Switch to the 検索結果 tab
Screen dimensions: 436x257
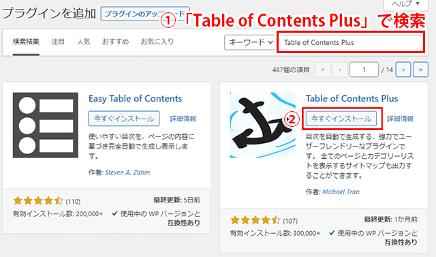[26, 42]
